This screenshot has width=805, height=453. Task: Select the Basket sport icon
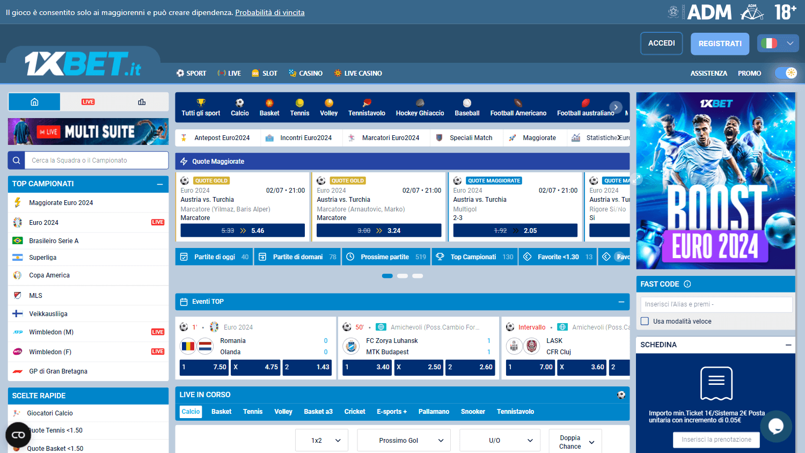pyautogui.click(x=269, y=103)
